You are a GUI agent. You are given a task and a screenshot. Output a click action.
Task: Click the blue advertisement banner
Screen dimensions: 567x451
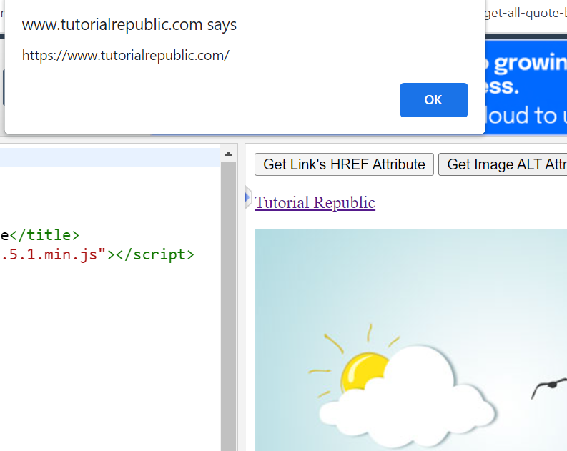526,86
